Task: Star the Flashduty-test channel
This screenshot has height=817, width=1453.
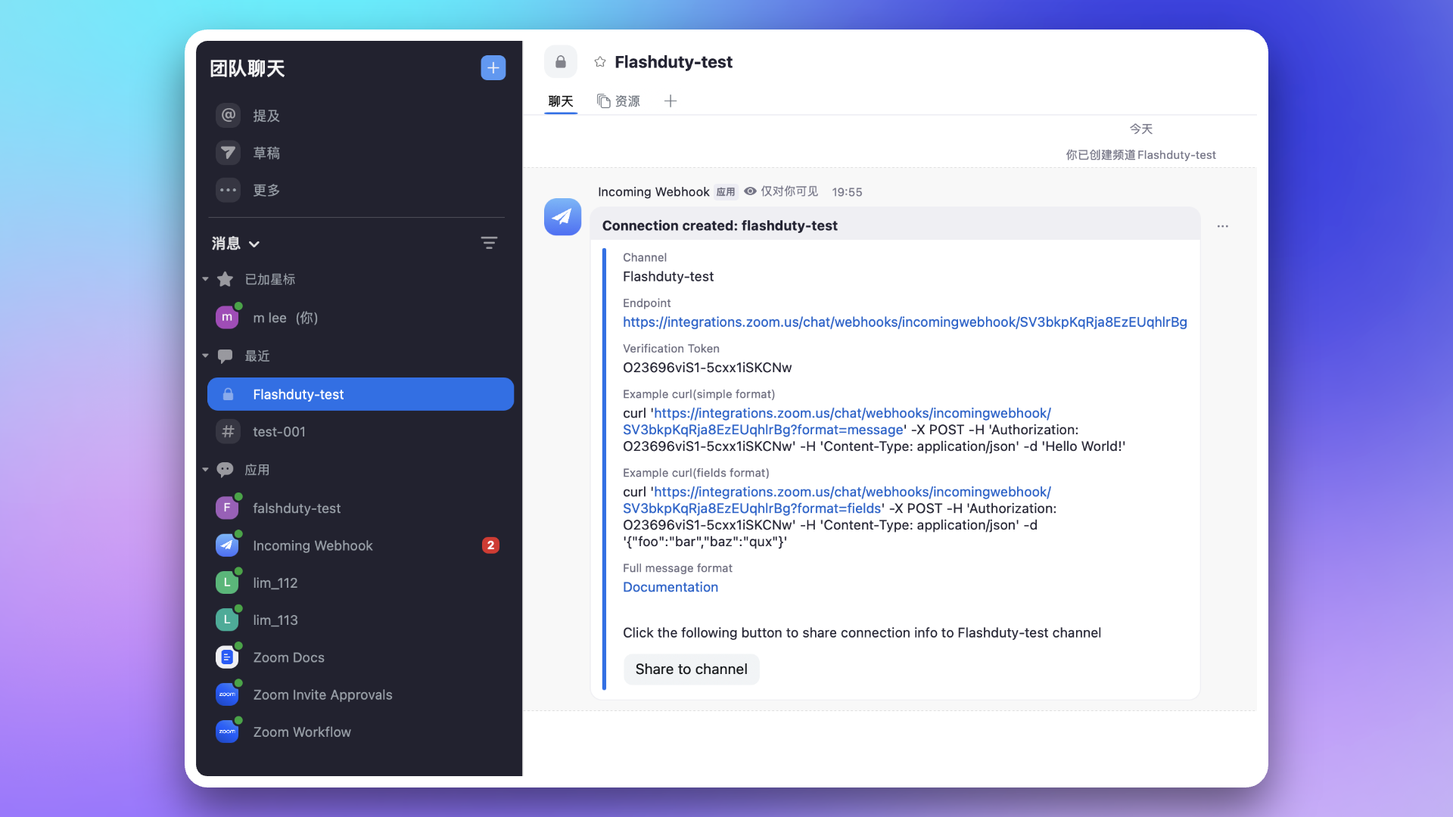Action: [x=600, y=62]
